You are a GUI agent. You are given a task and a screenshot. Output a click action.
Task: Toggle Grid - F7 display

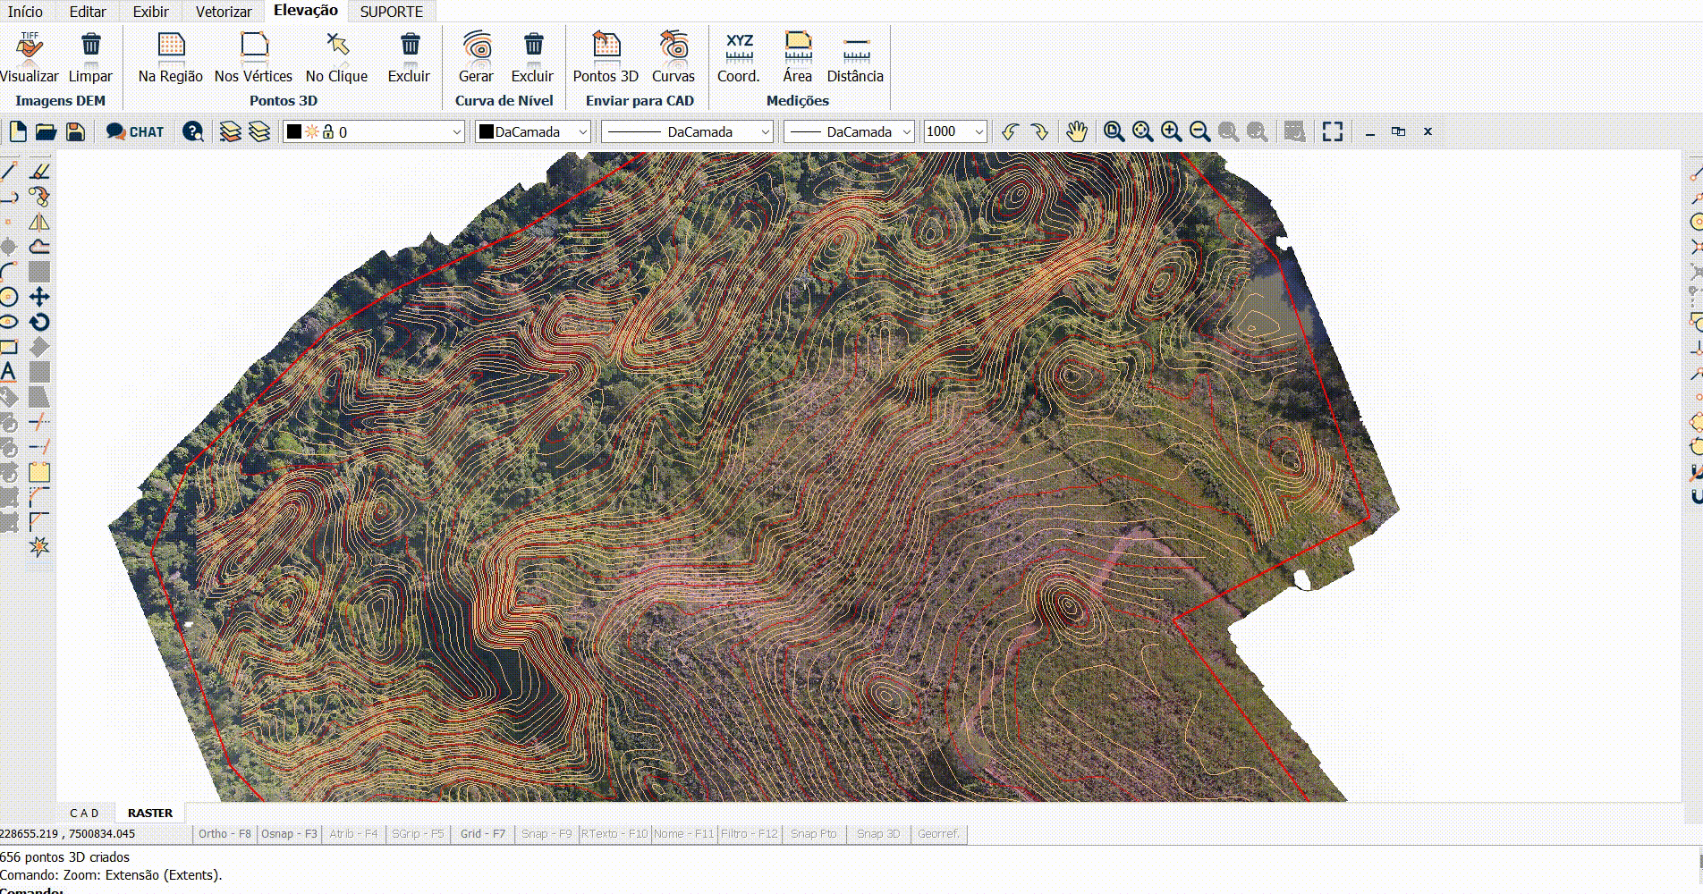pos(483,834)
